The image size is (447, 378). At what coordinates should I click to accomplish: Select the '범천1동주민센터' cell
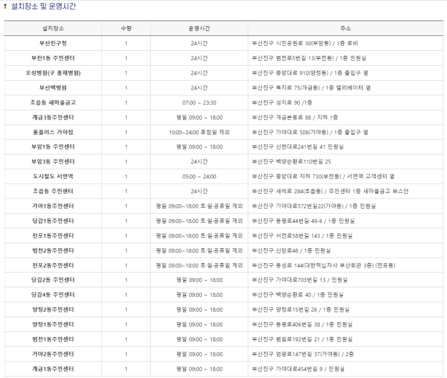53,340
